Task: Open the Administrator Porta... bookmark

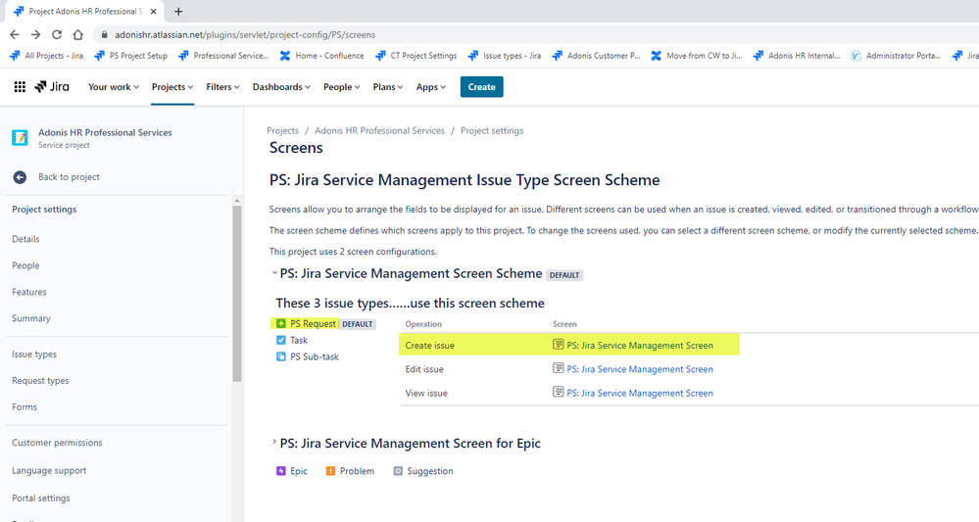Action: click(x=896, y=56)
